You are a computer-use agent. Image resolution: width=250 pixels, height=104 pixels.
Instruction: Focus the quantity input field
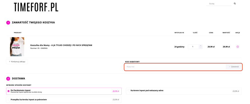193,47
